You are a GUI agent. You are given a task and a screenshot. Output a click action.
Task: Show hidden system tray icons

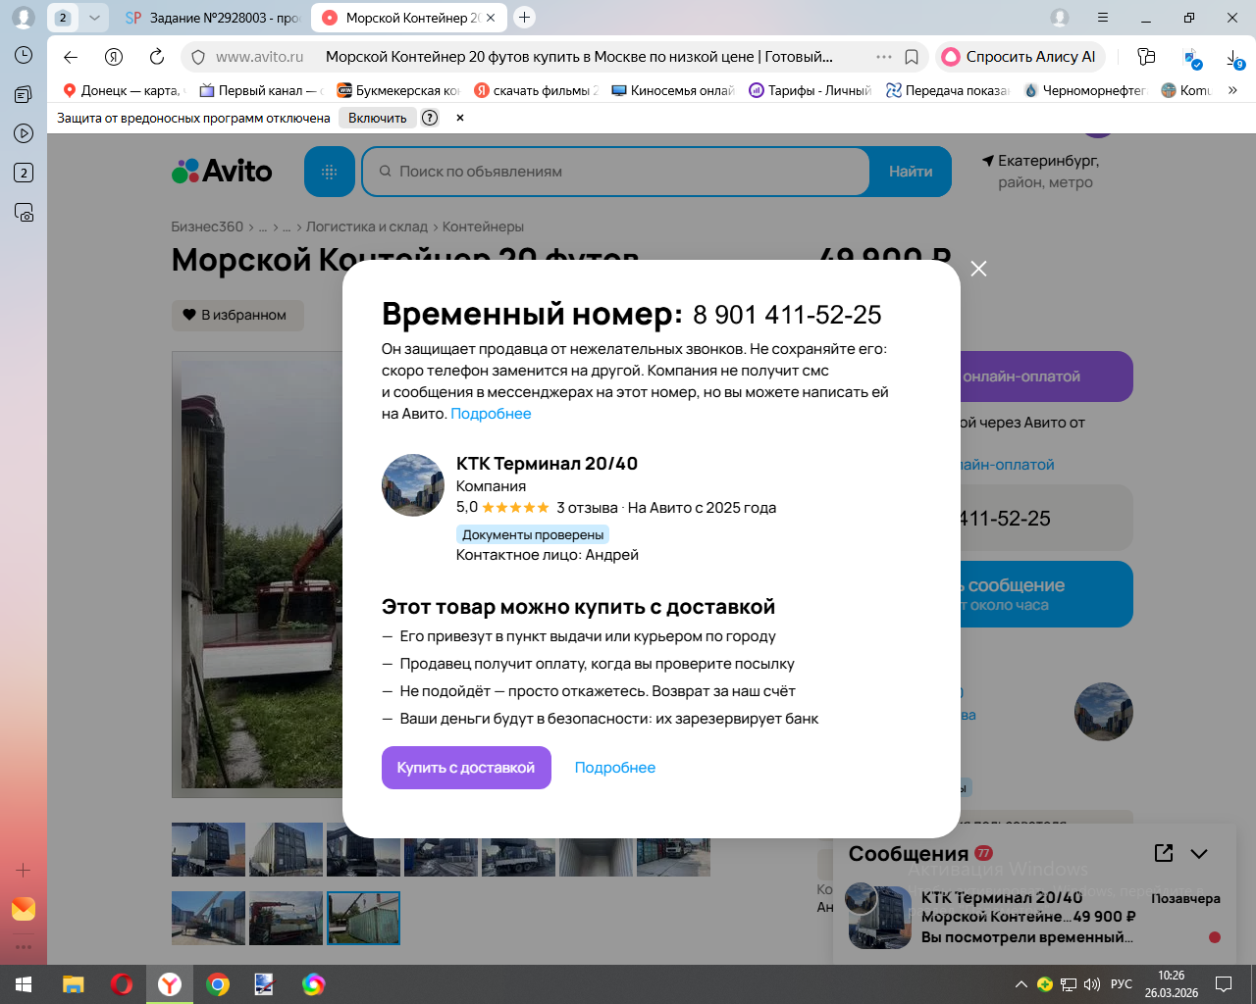(x=1021, y=984)
